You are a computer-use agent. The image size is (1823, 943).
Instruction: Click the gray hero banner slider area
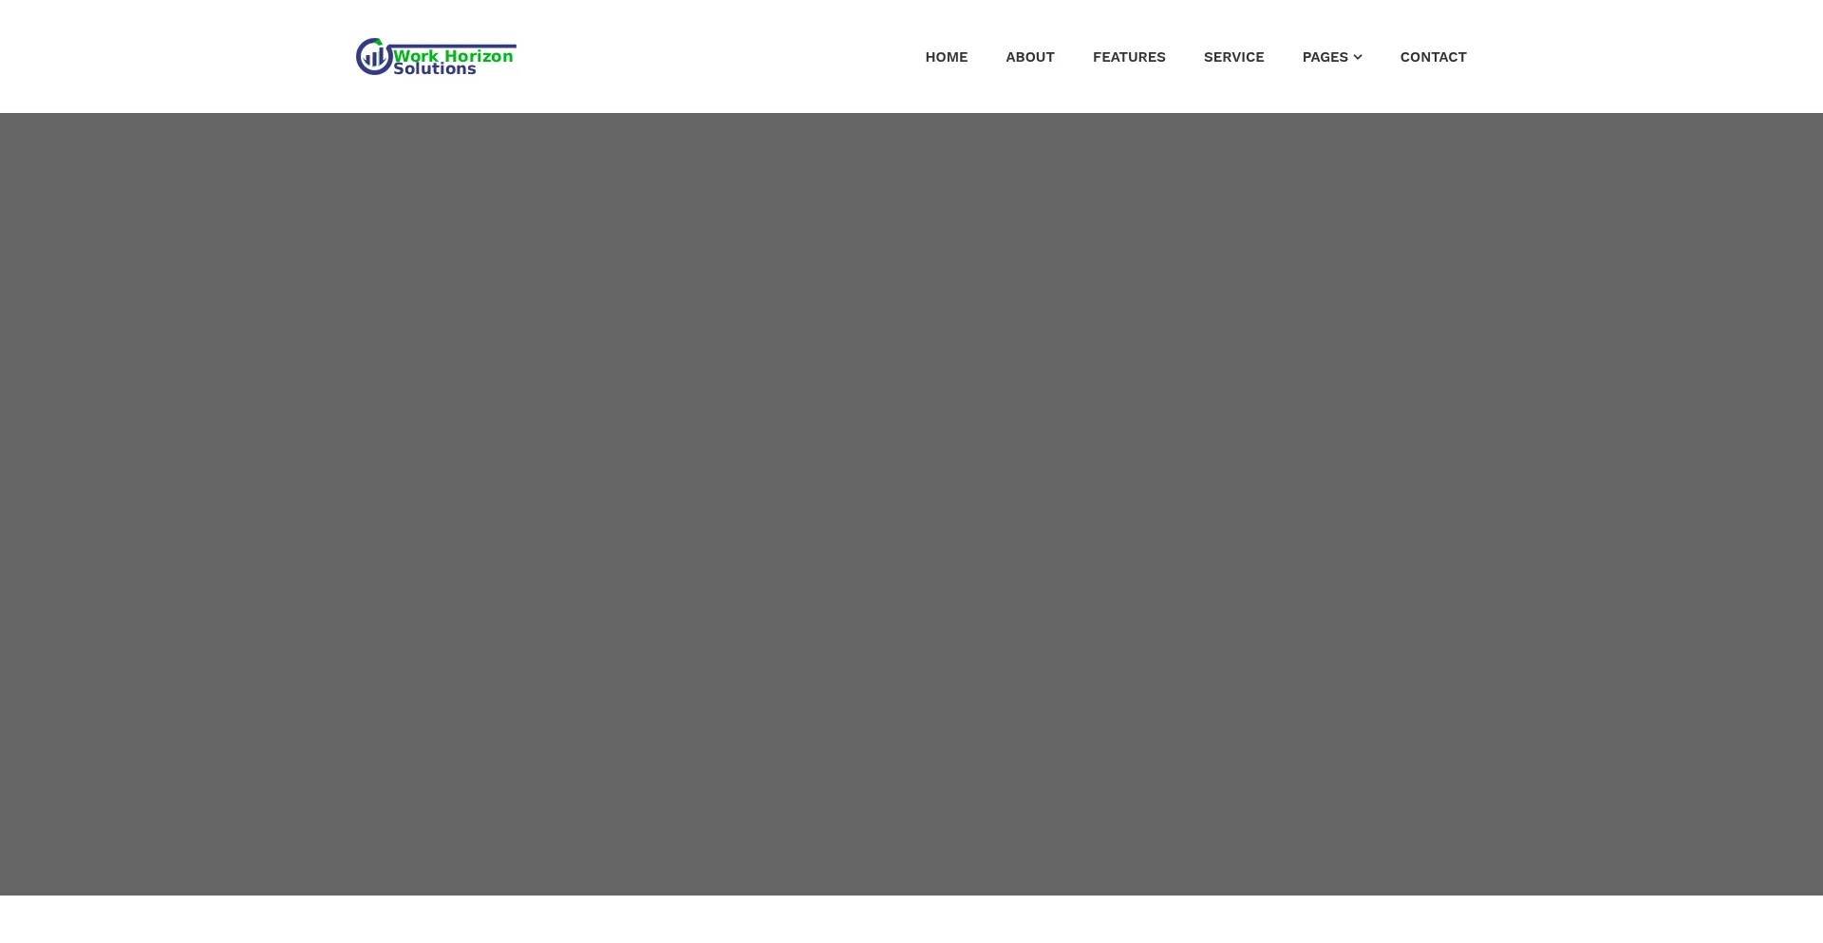(x=911, y=503)
